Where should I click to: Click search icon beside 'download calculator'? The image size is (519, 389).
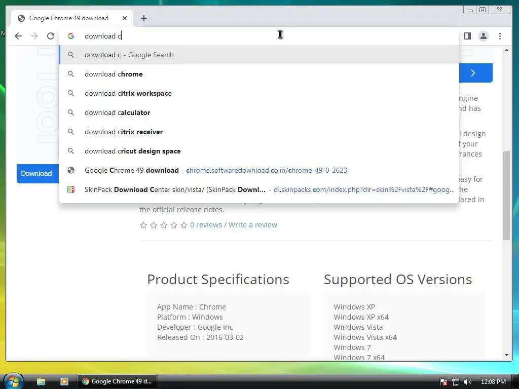pos(71,112)
